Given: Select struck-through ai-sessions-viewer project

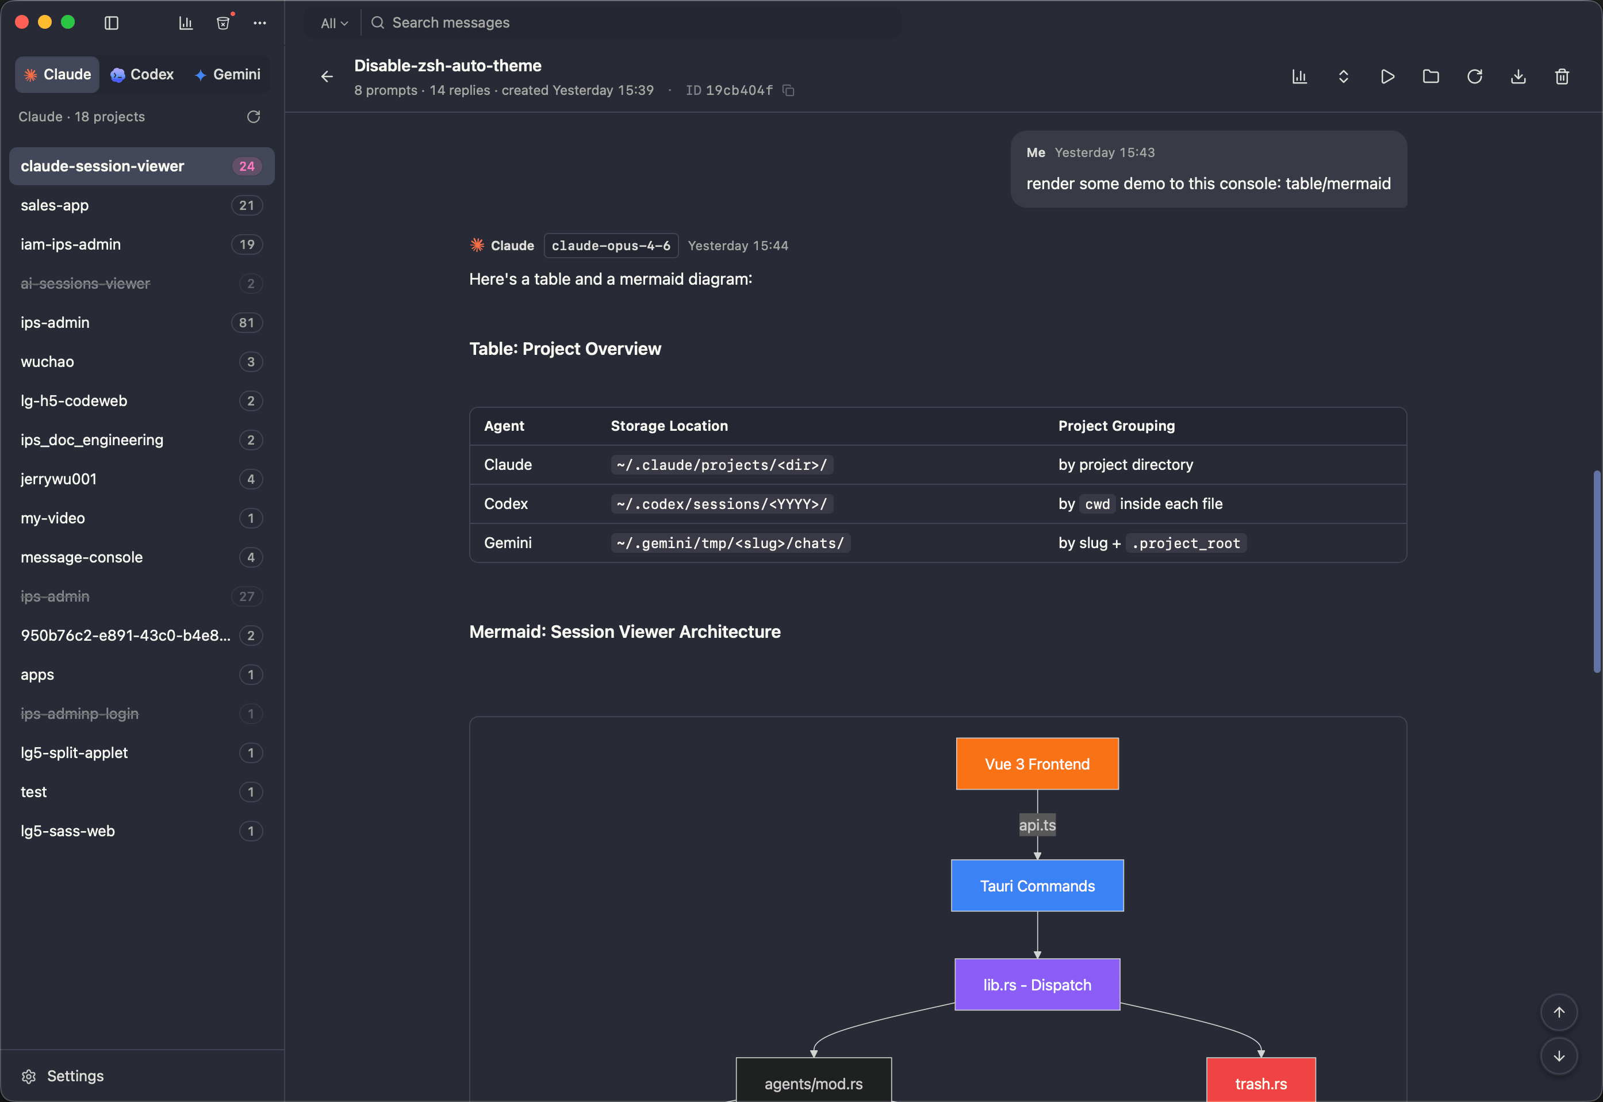Looking at the screenshot, I should click(141, 284).
